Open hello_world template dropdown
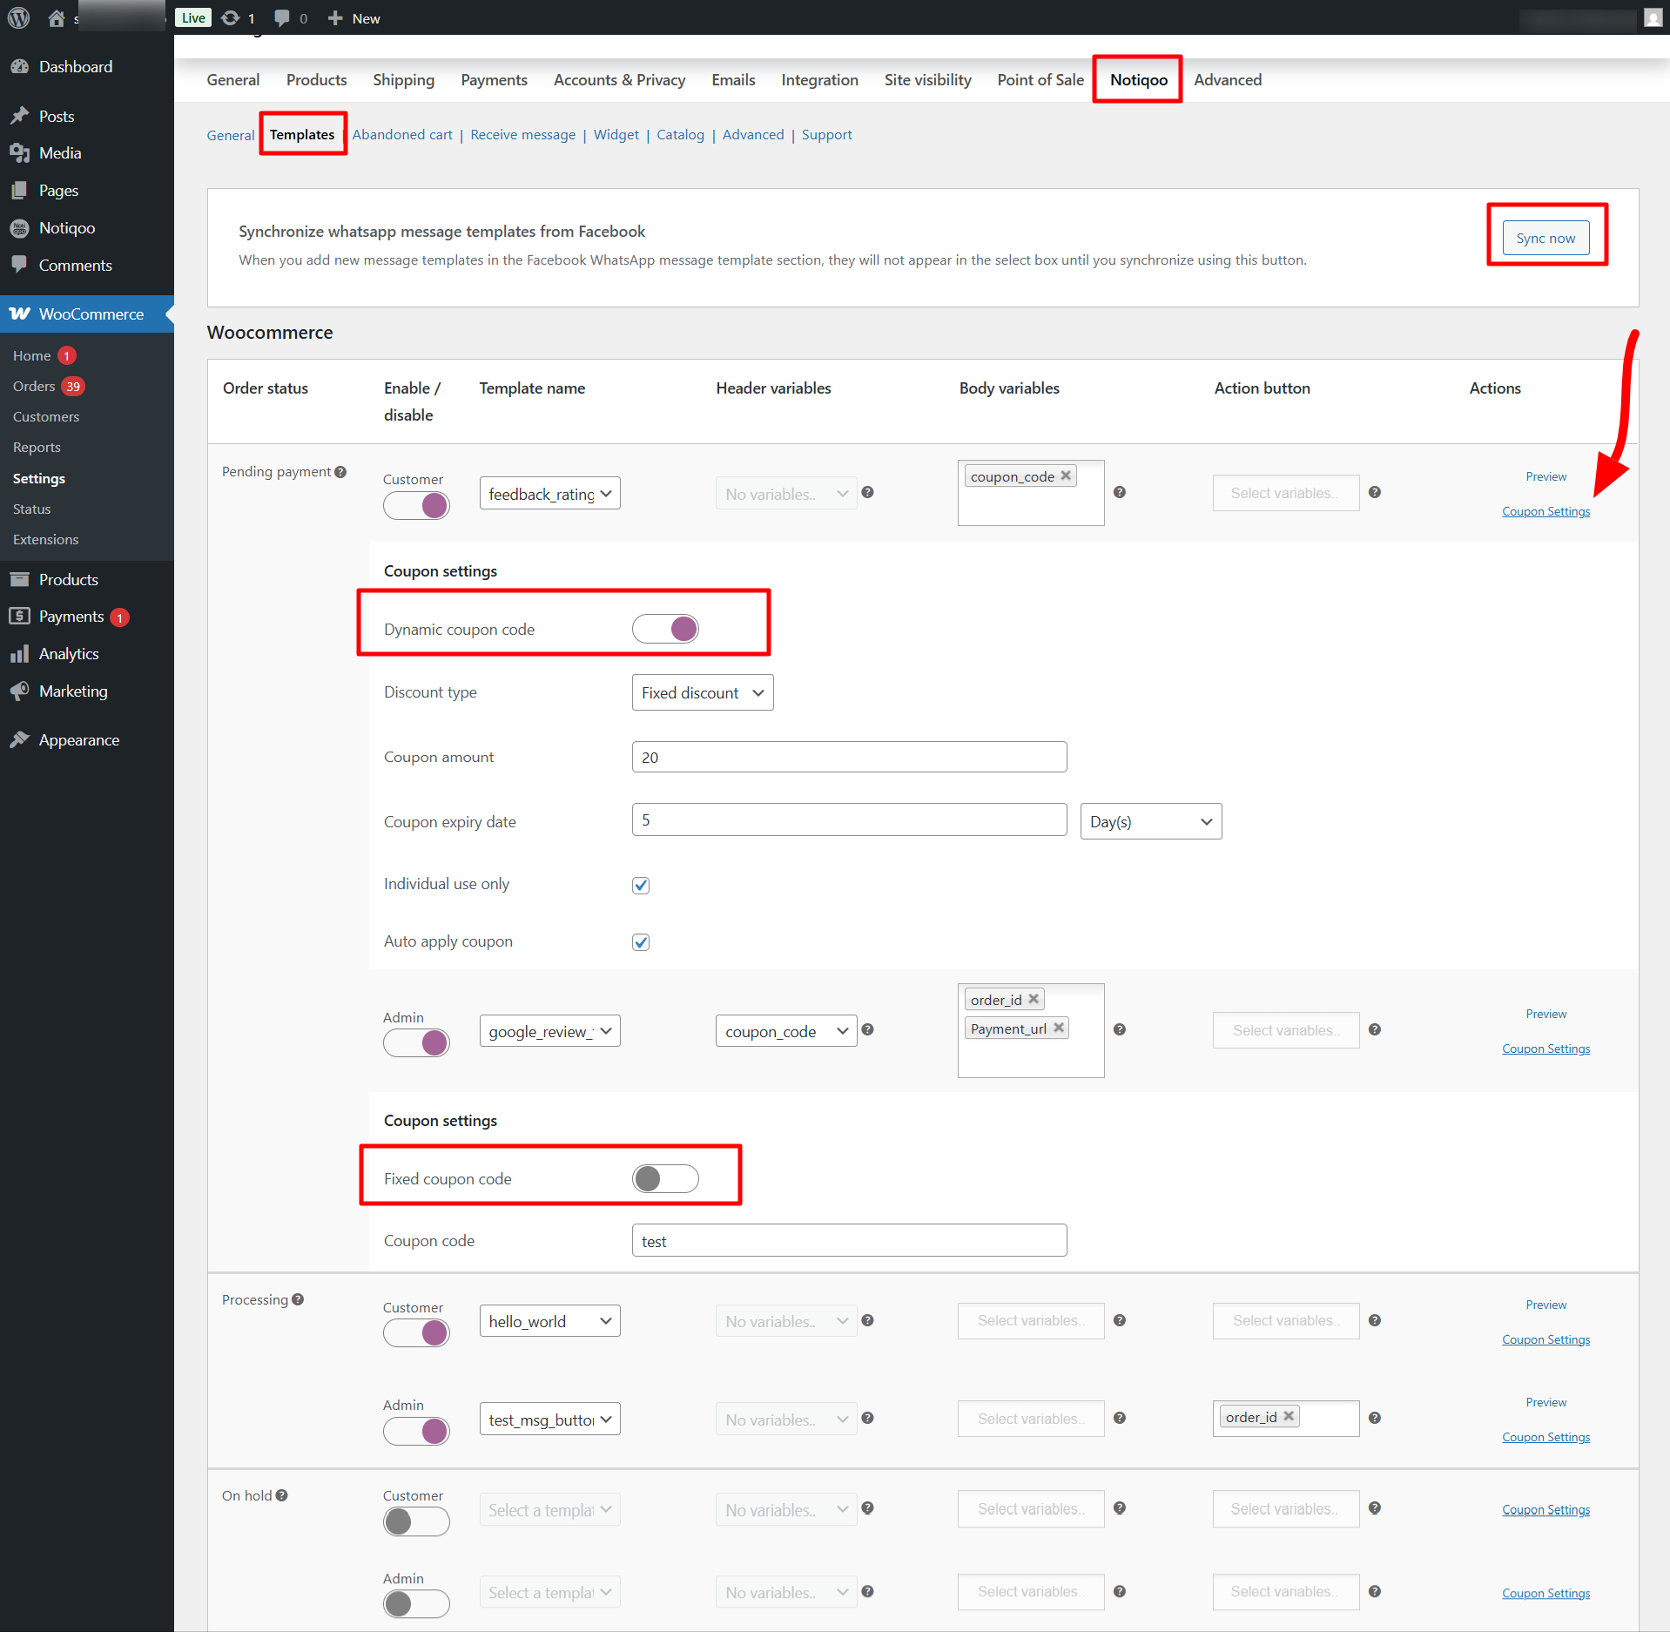Viewport: 1670px width, 1632px height. point(549,1321)
